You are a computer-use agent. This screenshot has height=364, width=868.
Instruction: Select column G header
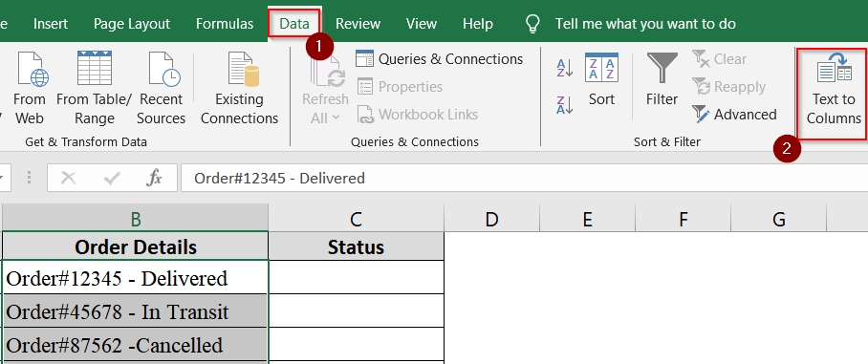click(779, 219)
